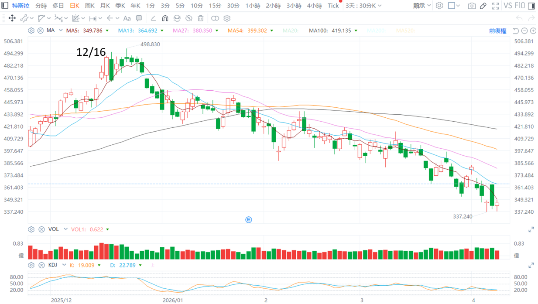Add a speech bubble comment note
Screen dimensions: 538x304
(139, 18)
